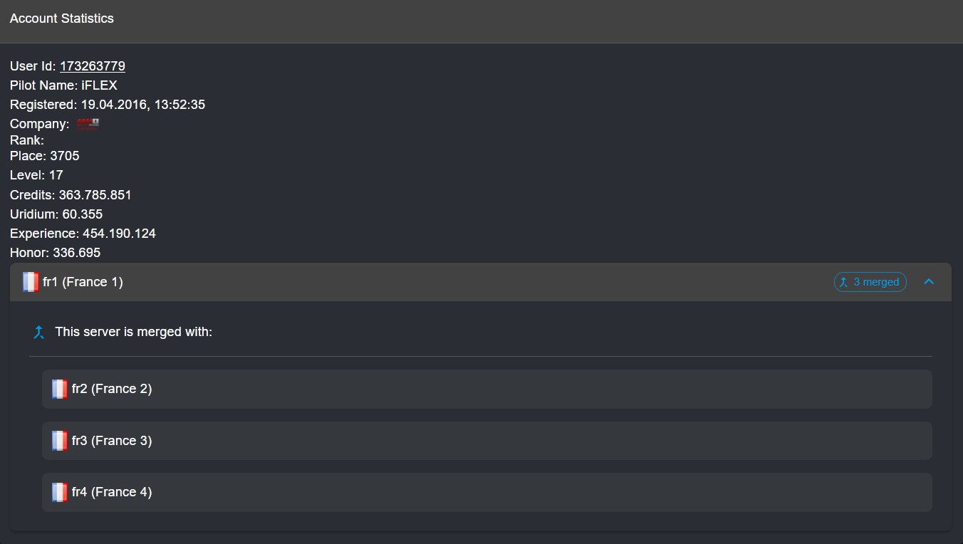Screen dimensions: 963x544
Task: Click the Pilot Name iFLEX text
Action: tap(63, 85)
